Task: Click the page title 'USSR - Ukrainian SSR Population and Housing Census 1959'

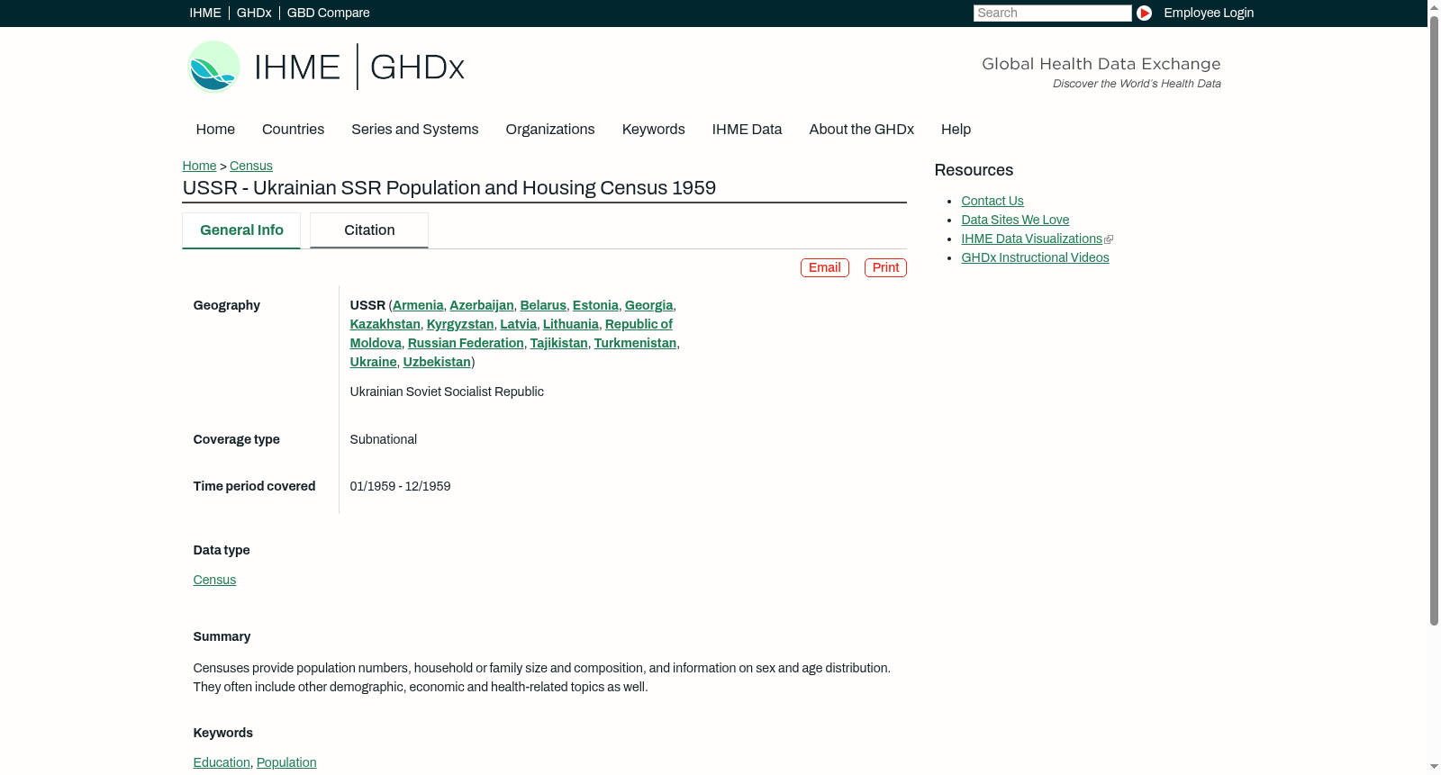Action: tap(449, 188)
